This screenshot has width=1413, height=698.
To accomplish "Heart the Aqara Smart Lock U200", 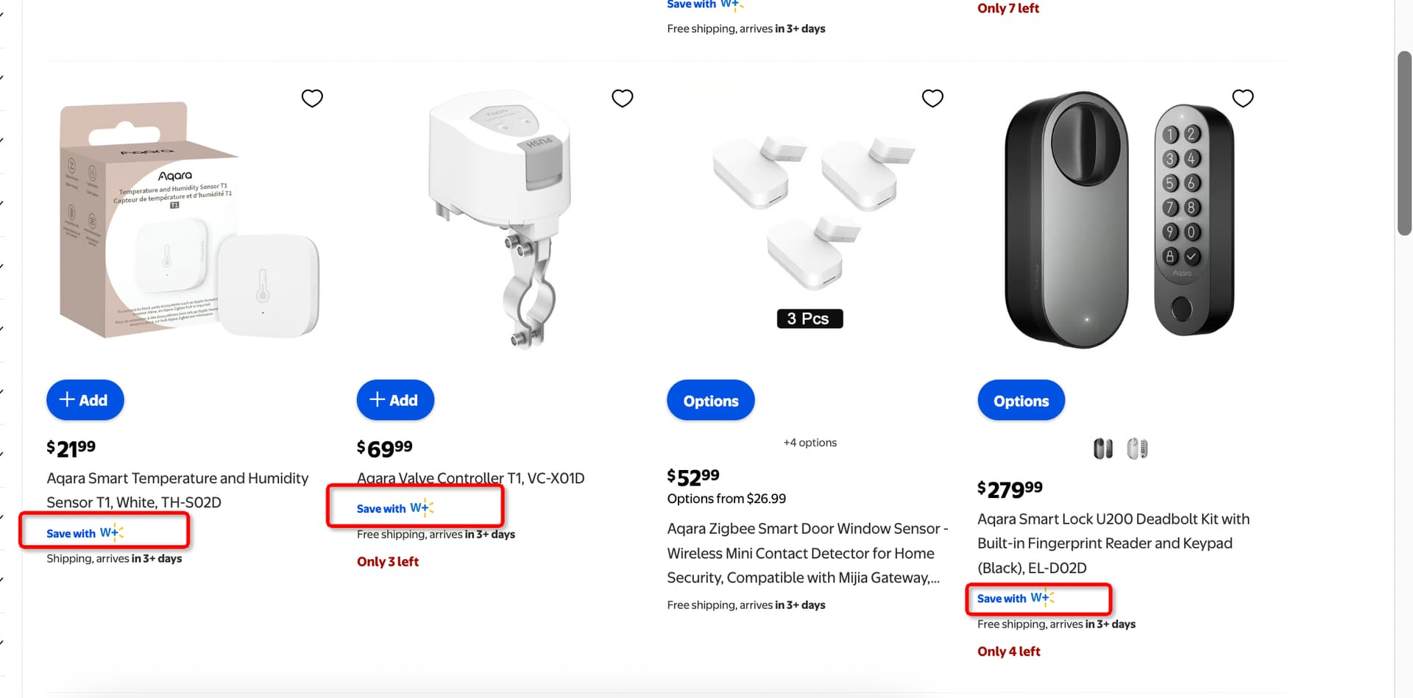I will pos(1243,98).
